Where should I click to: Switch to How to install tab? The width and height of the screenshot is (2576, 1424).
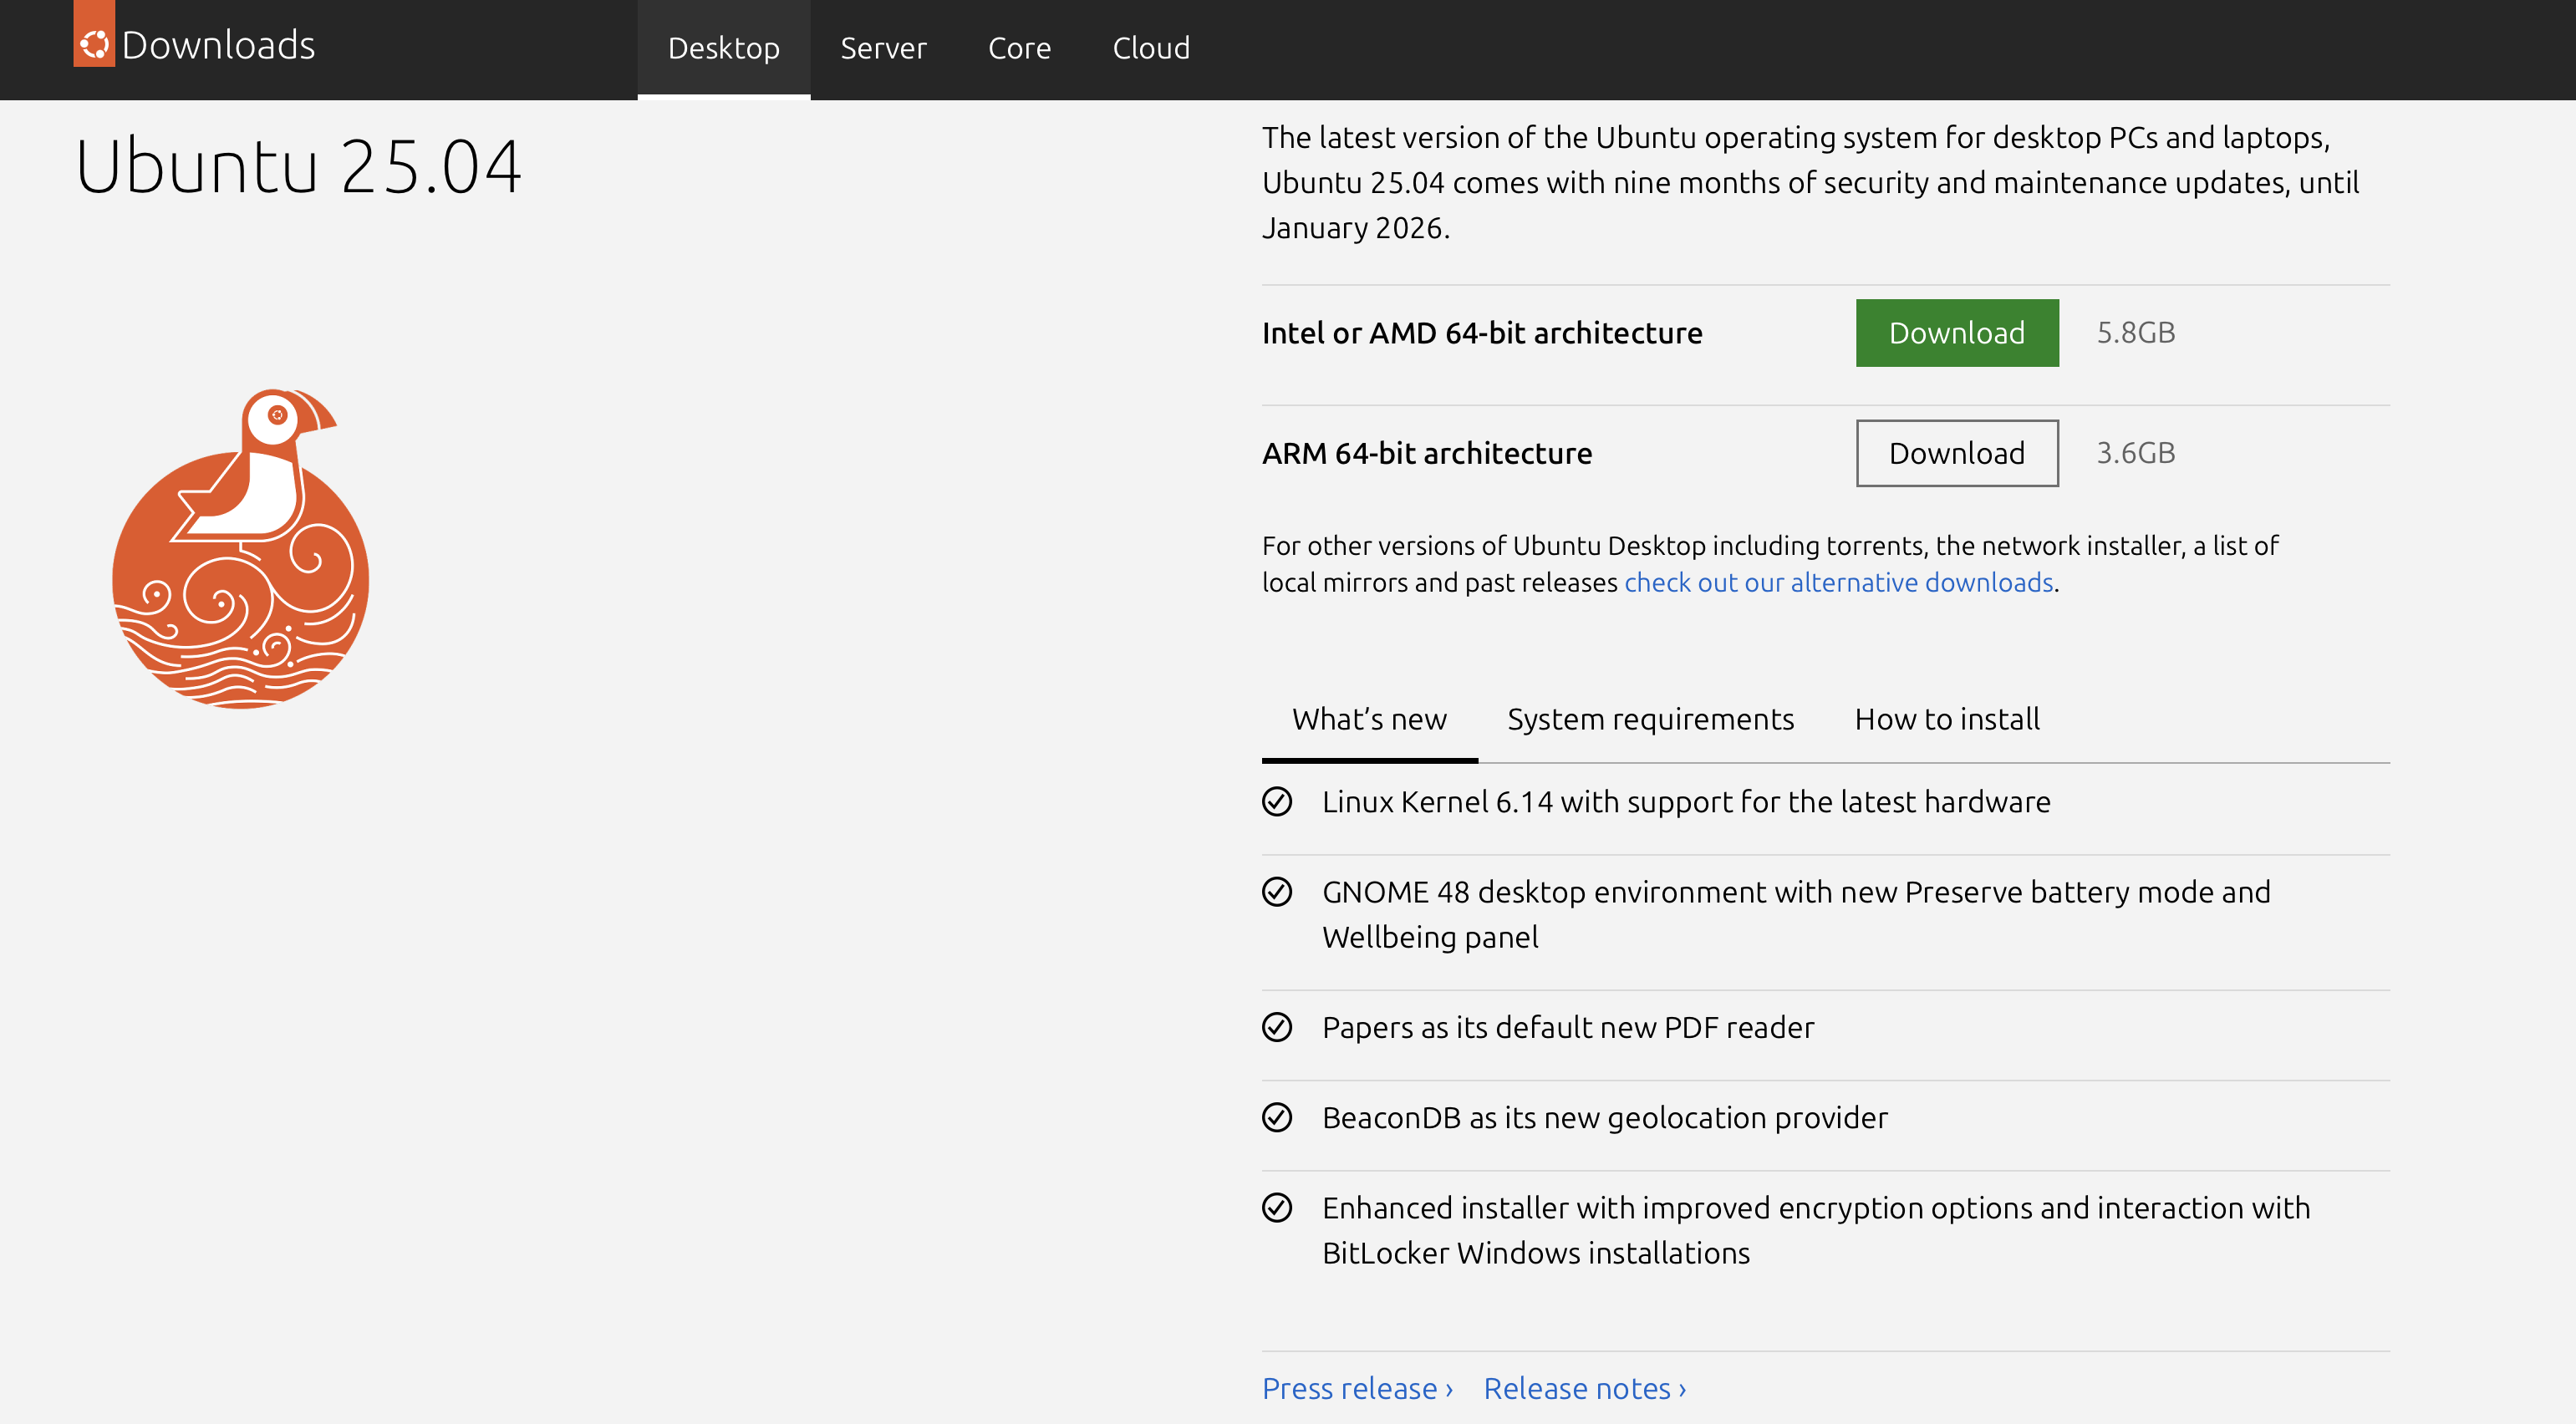(1946, 719)
